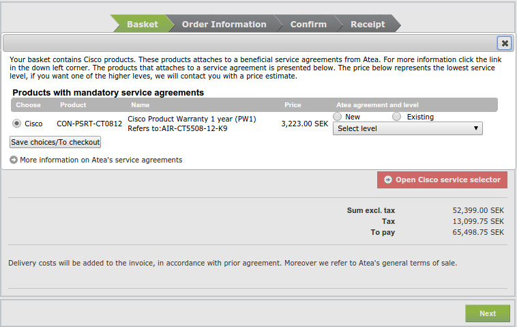Viewport: 517px width, 327px height.
Task: Click Save choices/To checkout button
Action: click(55, 142)
